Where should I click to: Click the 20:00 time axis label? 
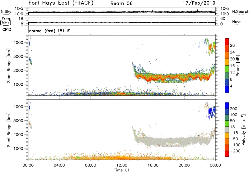pyautogui.click(x=184, y=165)
